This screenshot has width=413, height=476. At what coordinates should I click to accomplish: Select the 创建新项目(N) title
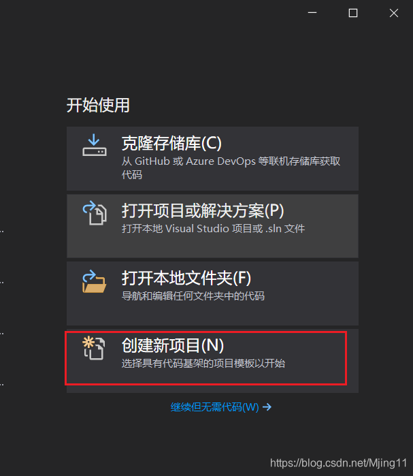click(173, 345)
